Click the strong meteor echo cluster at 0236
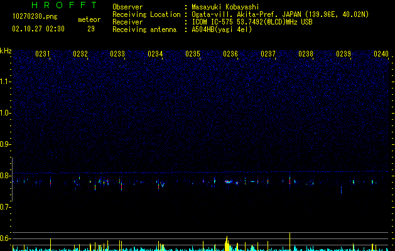The height and width of the screenshot is (251, 395). 229,181
